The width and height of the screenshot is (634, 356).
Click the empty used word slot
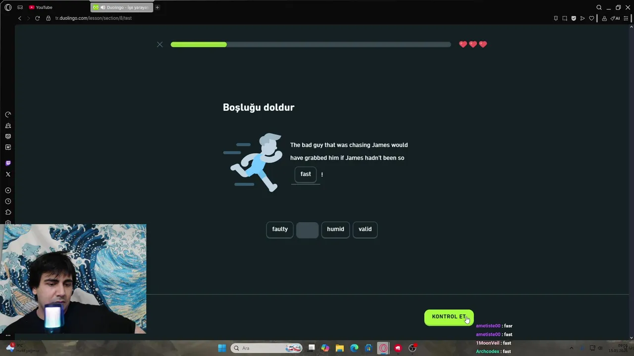click(307, 230)
